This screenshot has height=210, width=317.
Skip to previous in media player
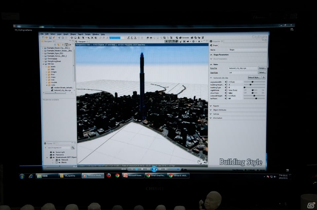[x=148, y=169]
